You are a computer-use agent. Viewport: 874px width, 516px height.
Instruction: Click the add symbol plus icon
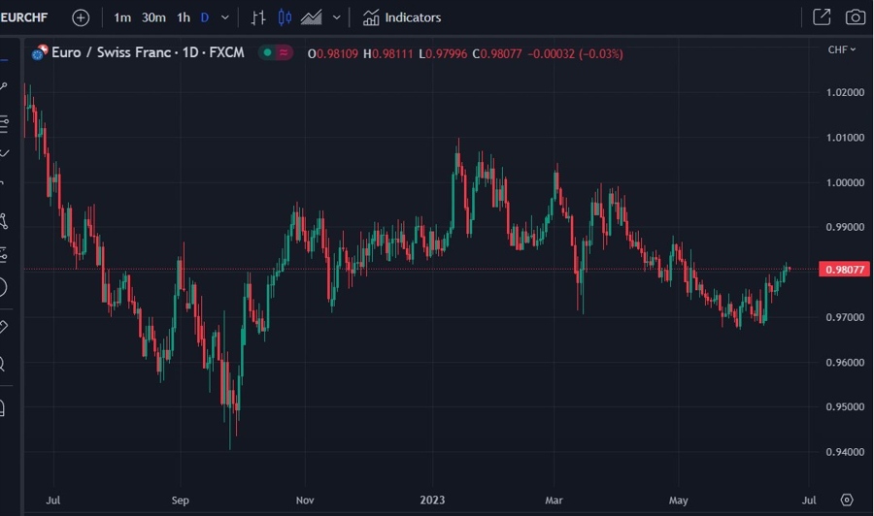(x=81, y=17)
